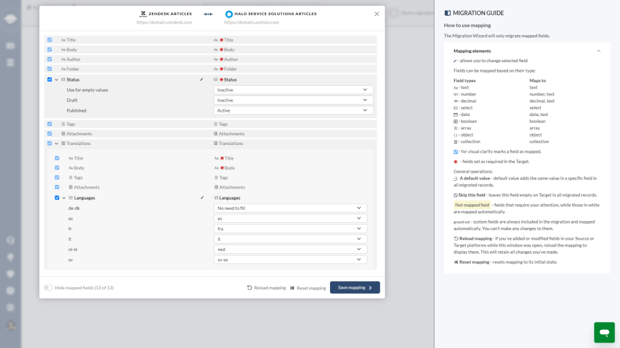Open the nl-nl language dropdown

tap(290, 250)
